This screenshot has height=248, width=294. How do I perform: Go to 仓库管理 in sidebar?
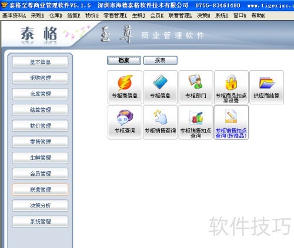click(40, 94)
